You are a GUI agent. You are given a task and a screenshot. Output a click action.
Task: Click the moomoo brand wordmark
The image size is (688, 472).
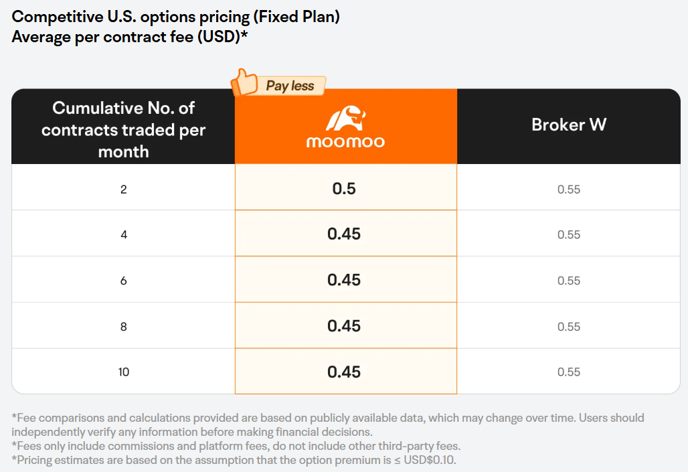pos(345,142)
